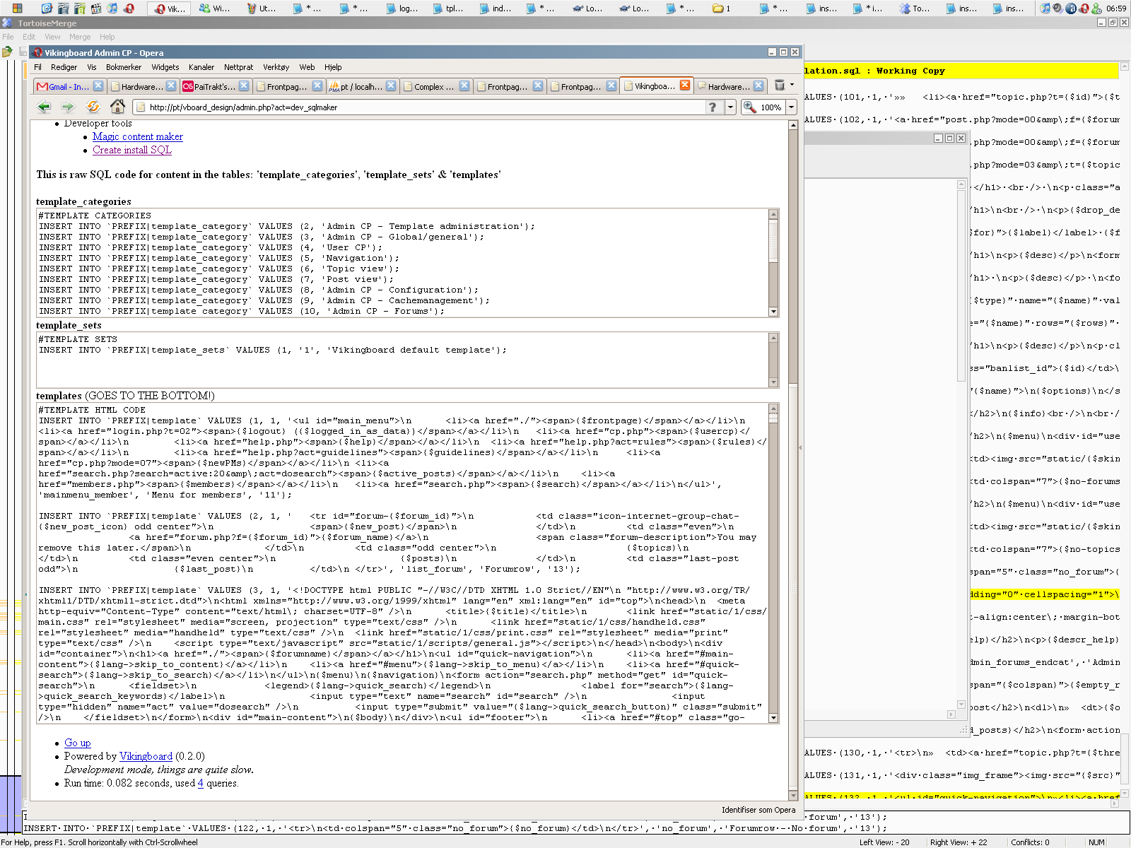Screen dimensions: 1131x848
Task: Reload the page with the orange reload icon
Action: (93, 107)
